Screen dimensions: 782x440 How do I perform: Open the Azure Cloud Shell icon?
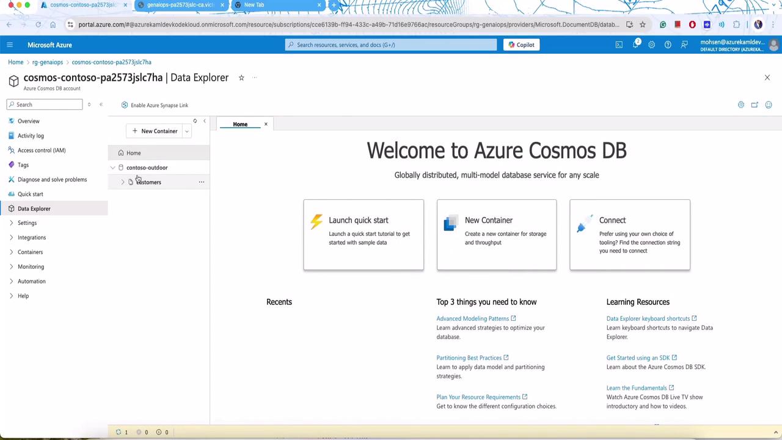[x=619, y=45]
